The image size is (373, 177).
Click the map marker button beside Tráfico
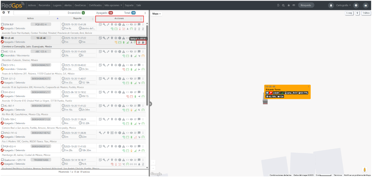tap(357, 13)
